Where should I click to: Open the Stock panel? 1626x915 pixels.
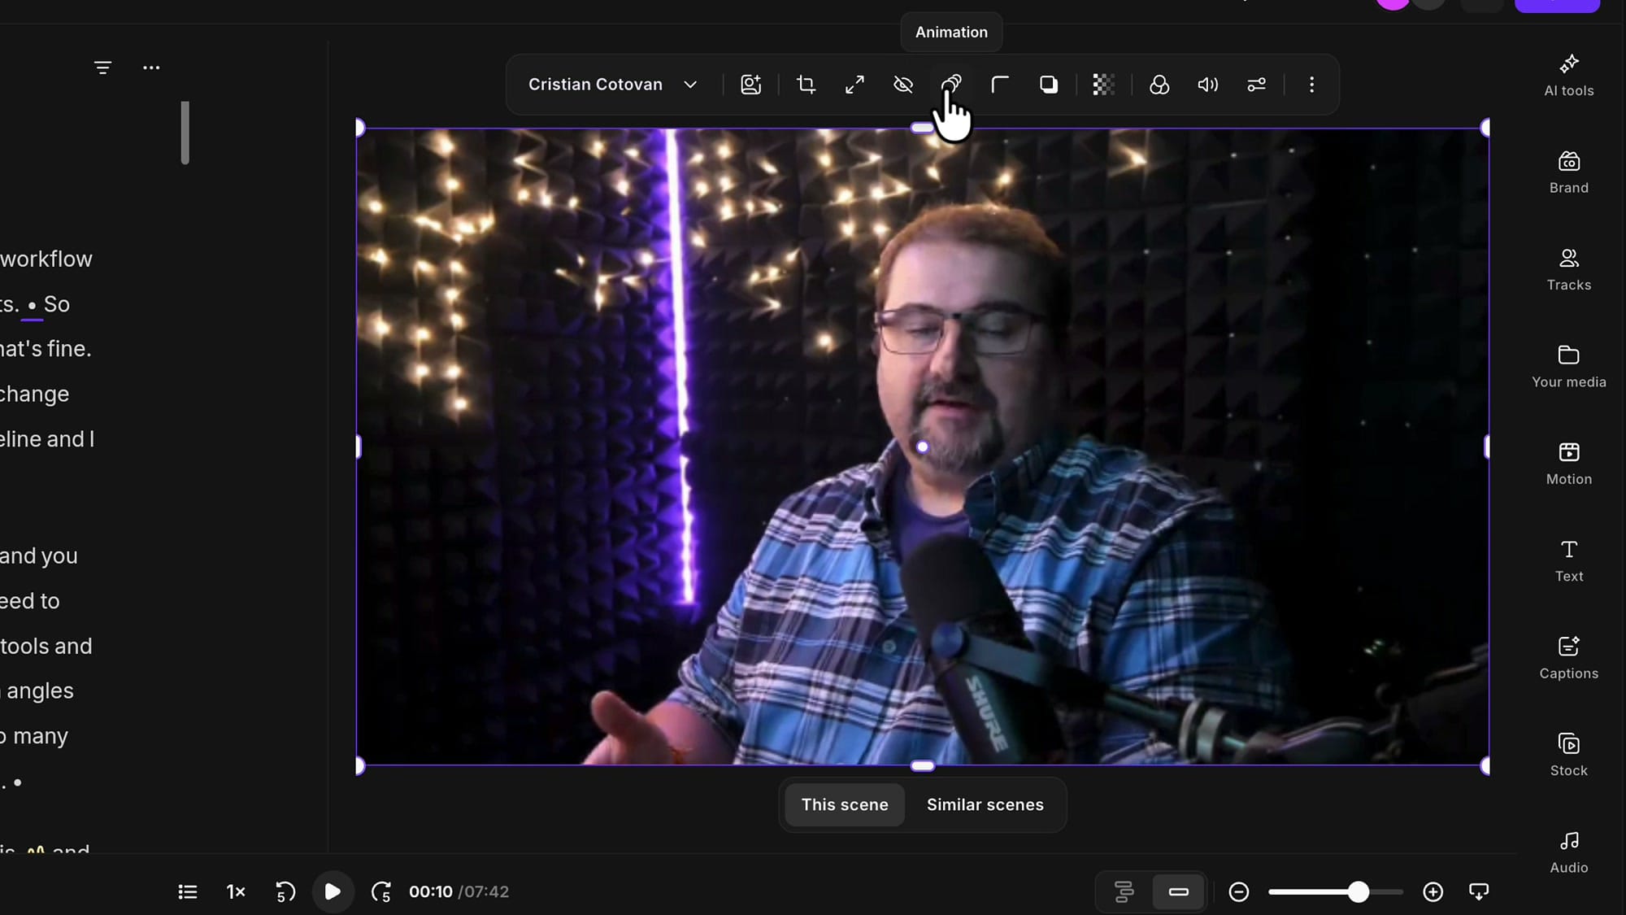(x=1568, y=755)
